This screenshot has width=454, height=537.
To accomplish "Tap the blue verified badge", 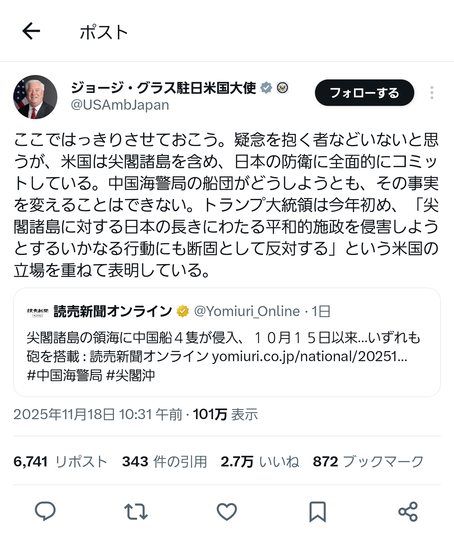I will pos(266,88).
